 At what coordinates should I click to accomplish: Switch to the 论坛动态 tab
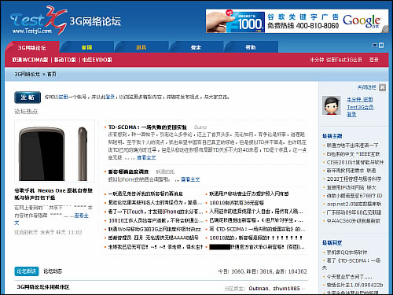click(x=53, y=271)
